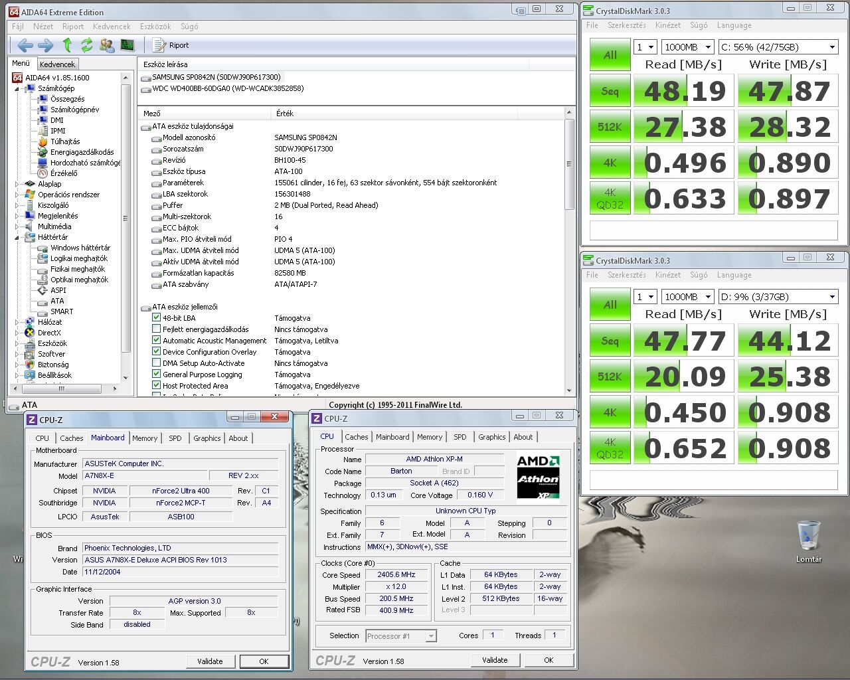Click the users icon in AIDA64 toolbar

[107, 45]
